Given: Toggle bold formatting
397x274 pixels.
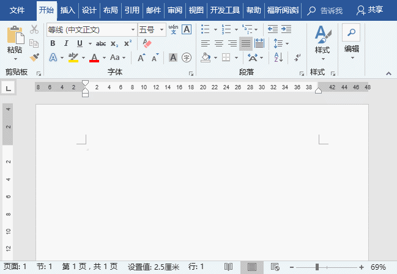Looking at the screenshot, I should point(53,43).
